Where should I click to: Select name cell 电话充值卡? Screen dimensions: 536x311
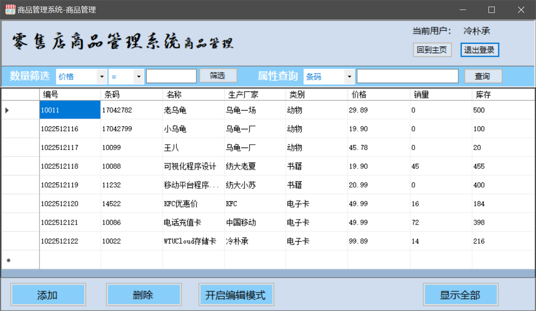(193, 222)
